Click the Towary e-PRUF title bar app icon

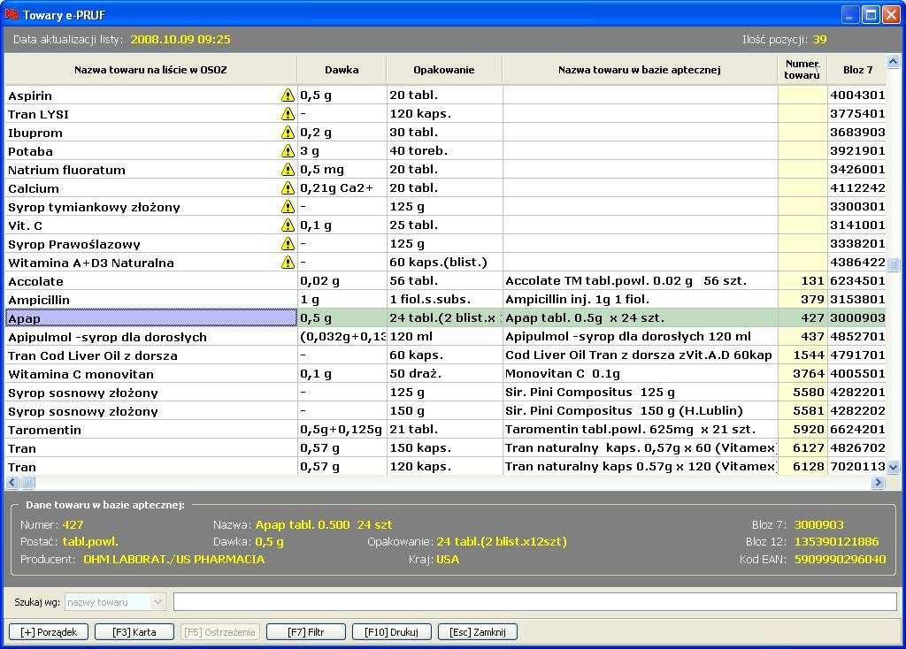click(12, 14)
